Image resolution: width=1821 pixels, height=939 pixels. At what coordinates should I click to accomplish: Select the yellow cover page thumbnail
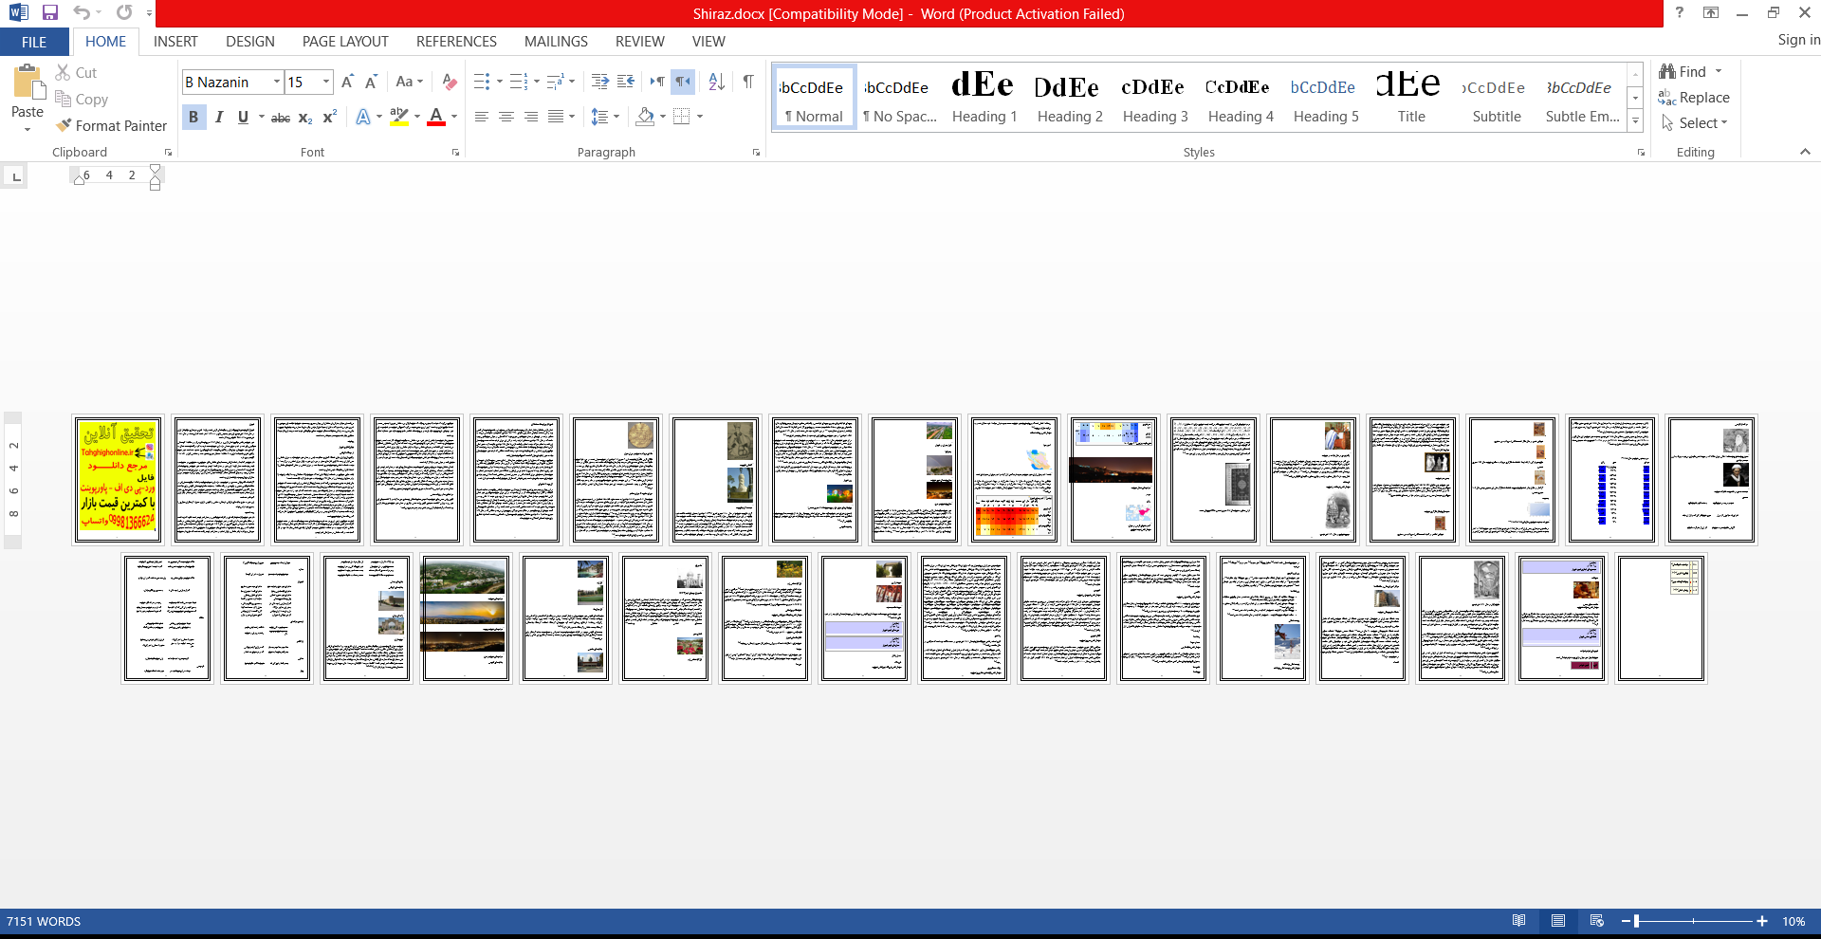click(x=119, y=480)
